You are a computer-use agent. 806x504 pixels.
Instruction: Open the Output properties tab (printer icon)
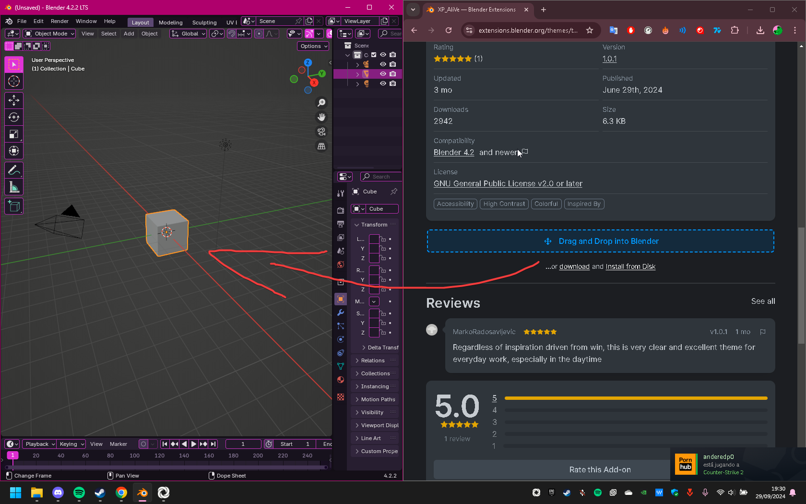(x=341, y=224)
